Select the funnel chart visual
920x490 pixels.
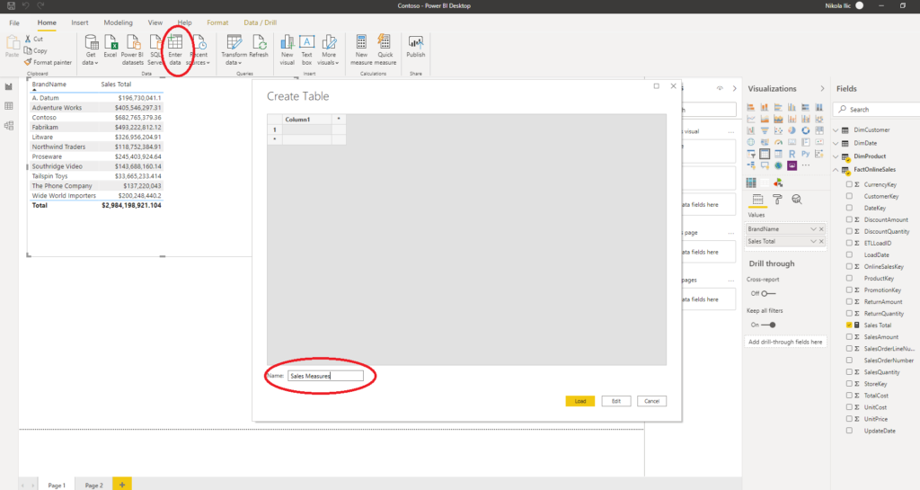[x=765, y=130]
